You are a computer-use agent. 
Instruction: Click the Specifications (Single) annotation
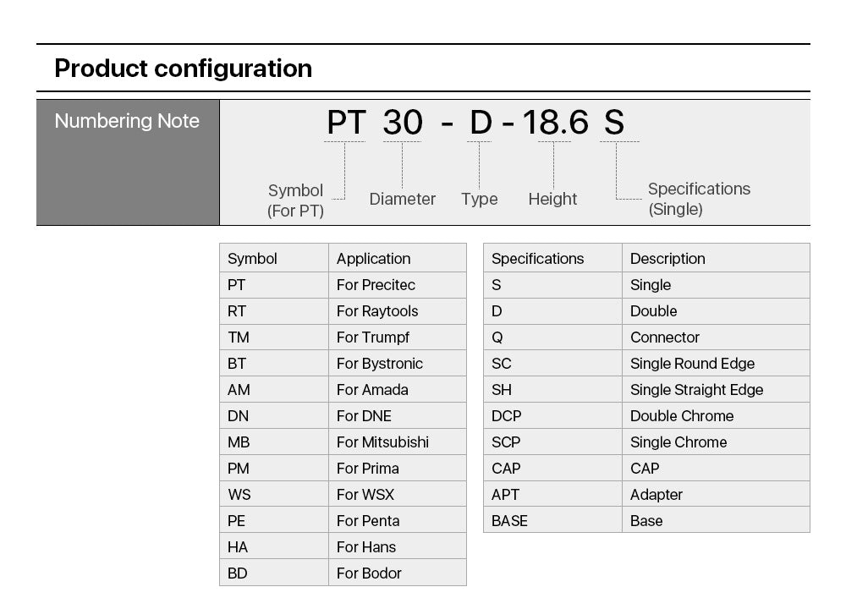coord(699,199)
